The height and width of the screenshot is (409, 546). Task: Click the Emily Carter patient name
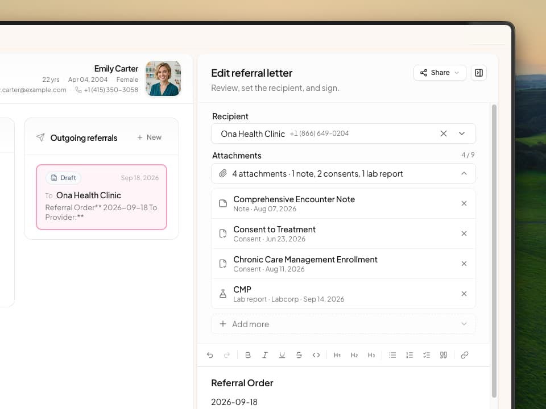[x=116, y=69]
